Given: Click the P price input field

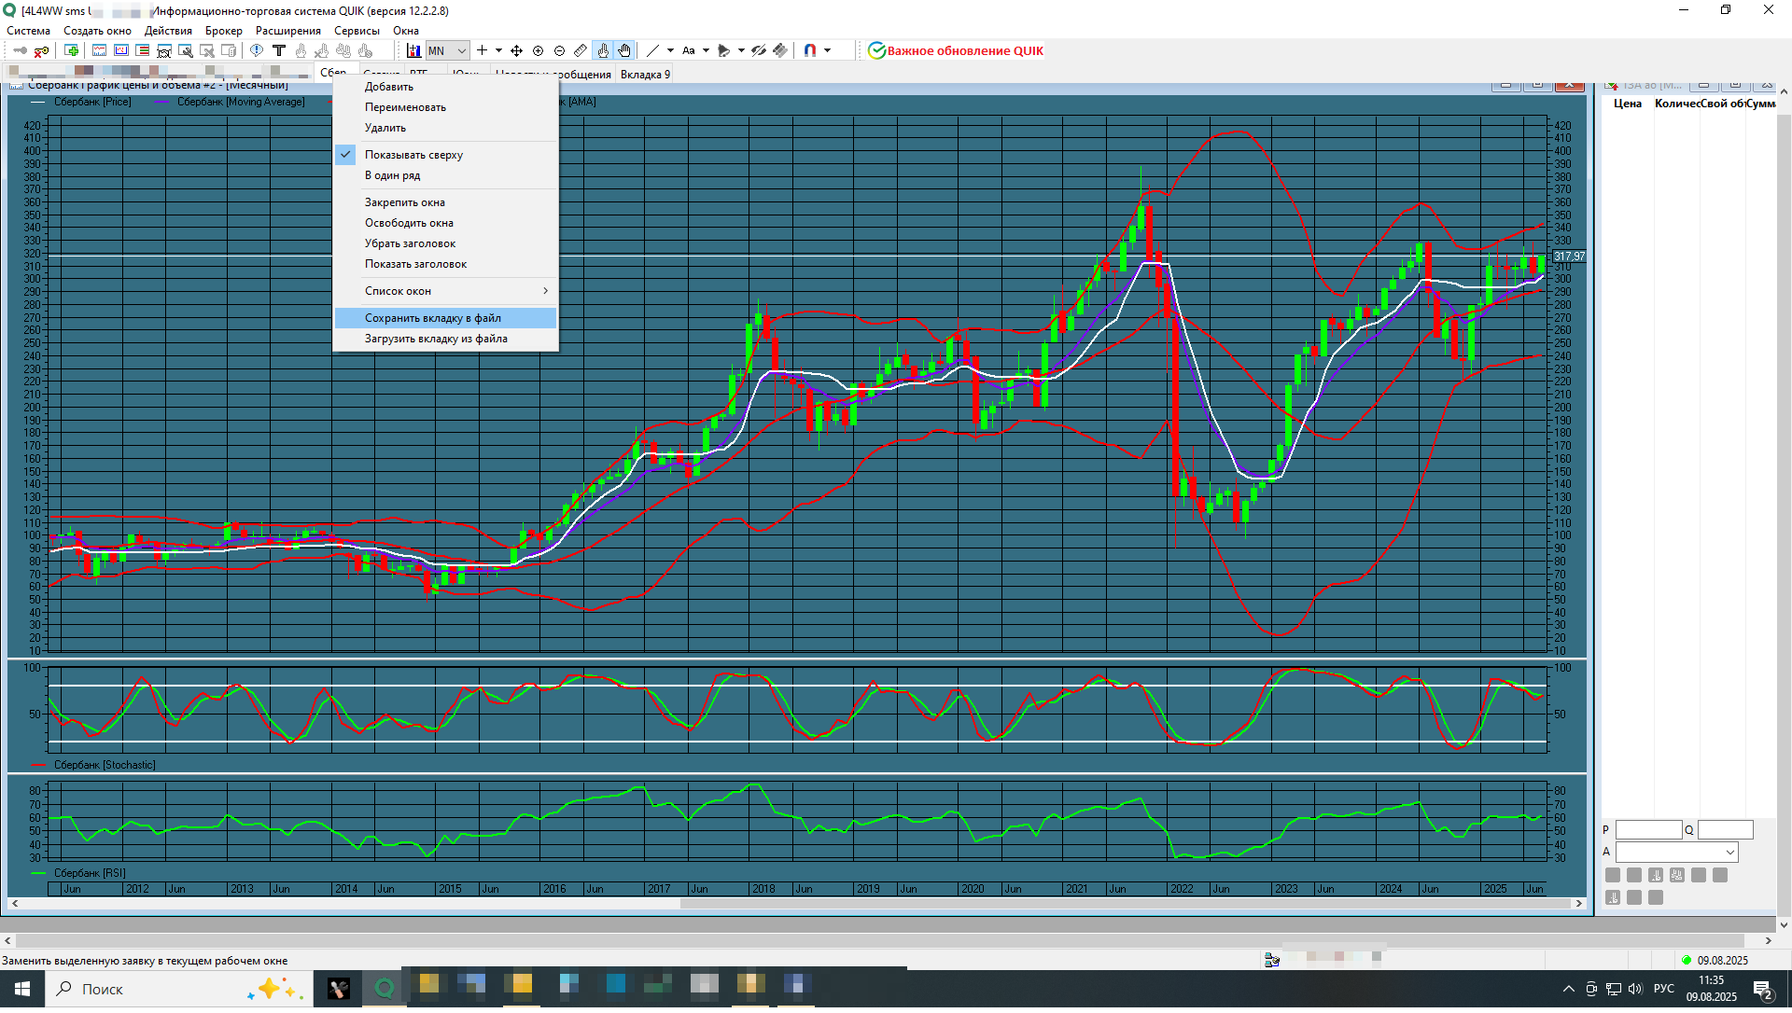Looking at the screenshot, I should (x=1647, y=830).
